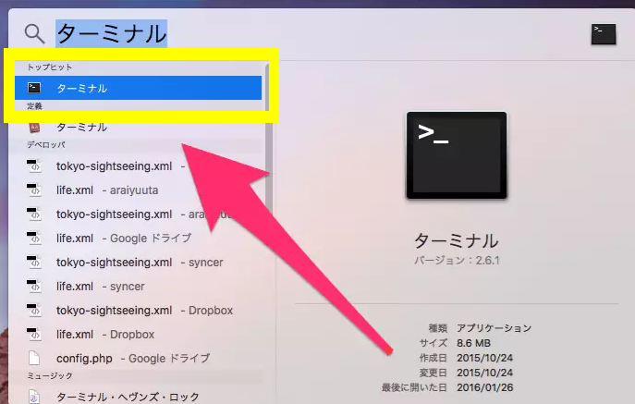The height and width of the screenshot is (404, 635).
Task: Open the ターミナル top hit result
Action: coord(81,89)
